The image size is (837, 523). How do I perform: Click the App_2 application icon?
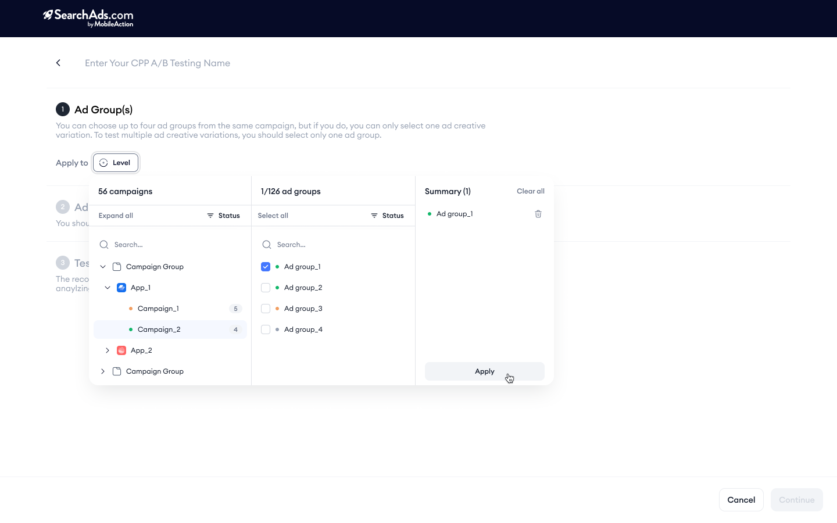(121, 350)
